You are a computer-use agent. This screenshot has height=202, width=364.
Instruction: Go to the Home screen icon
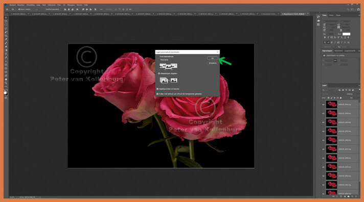point(7,9)
